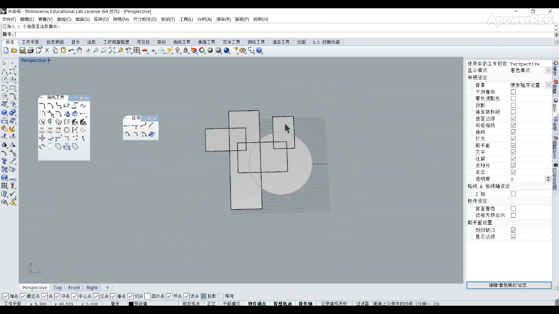Print the document with printer icon

pyautogui.click(x=30, y=51)
